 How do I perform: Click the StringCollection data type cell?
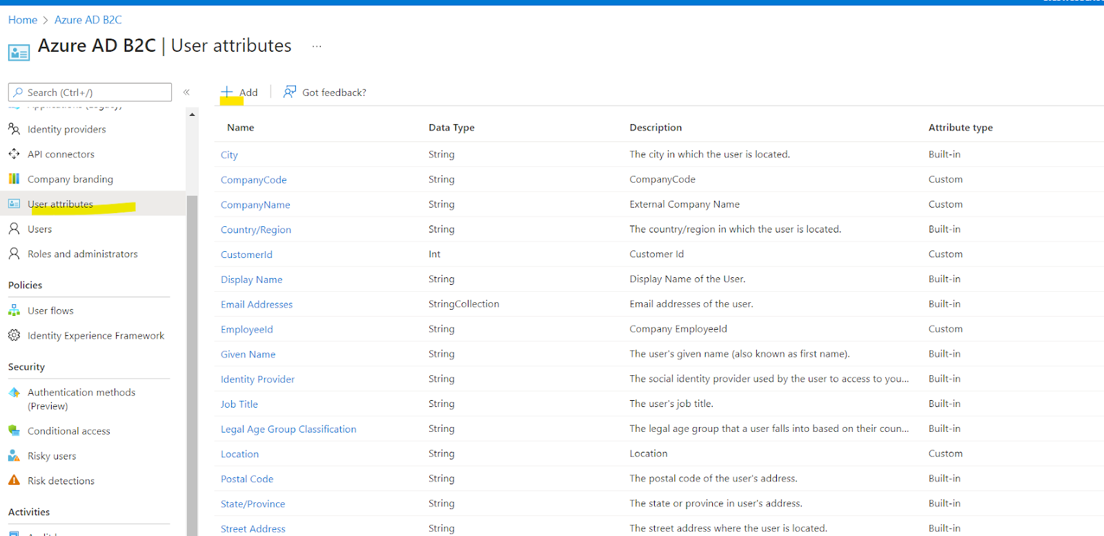[x=464, y=304]
